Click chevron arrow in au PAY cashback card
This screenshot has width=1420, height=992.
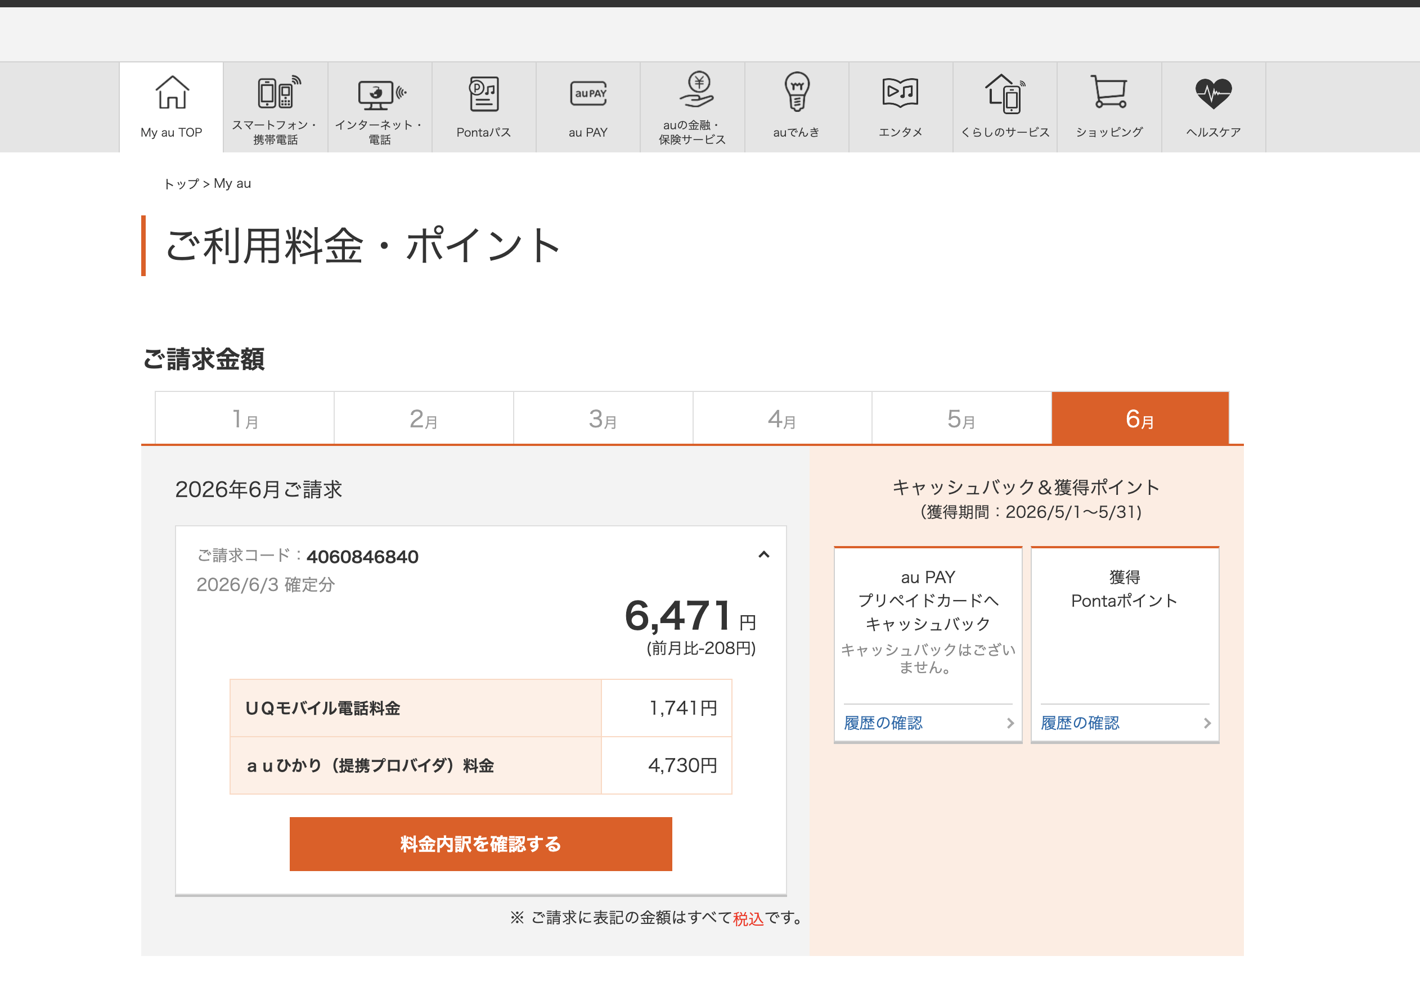(x=1010, y=723)
